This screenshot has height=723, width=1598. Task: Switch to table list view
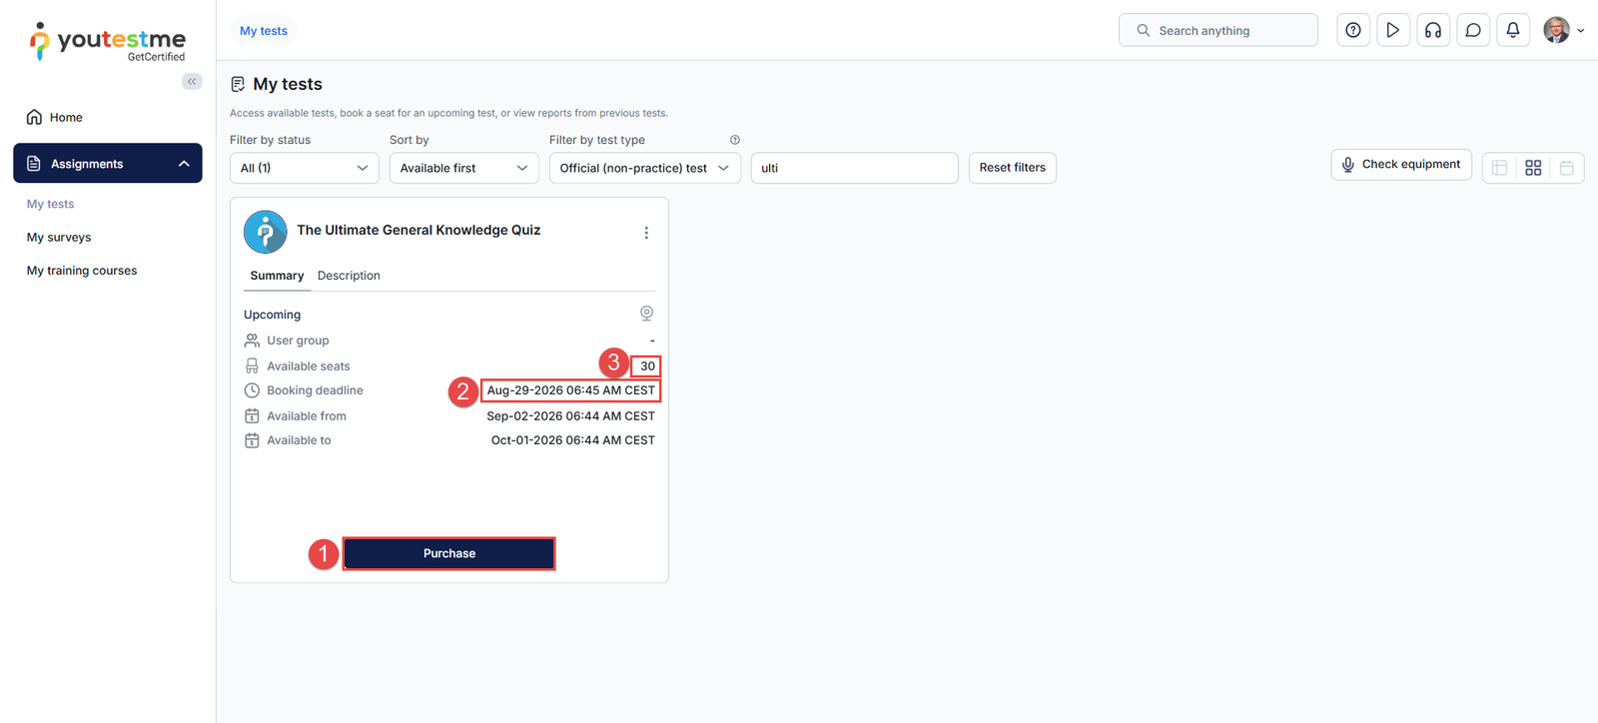click(1499, 168)
